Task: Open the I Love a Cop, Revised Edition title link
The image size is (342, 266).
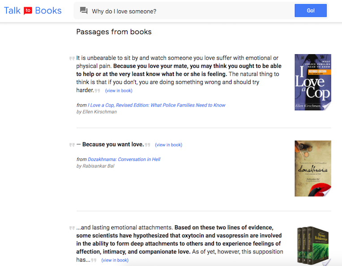Action: coord(156,105)
